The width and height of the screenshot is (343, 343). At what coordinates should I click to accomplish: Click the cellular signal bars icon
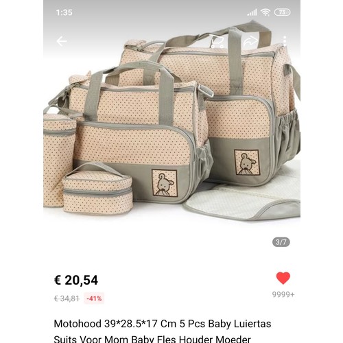[x=252, y=12]
